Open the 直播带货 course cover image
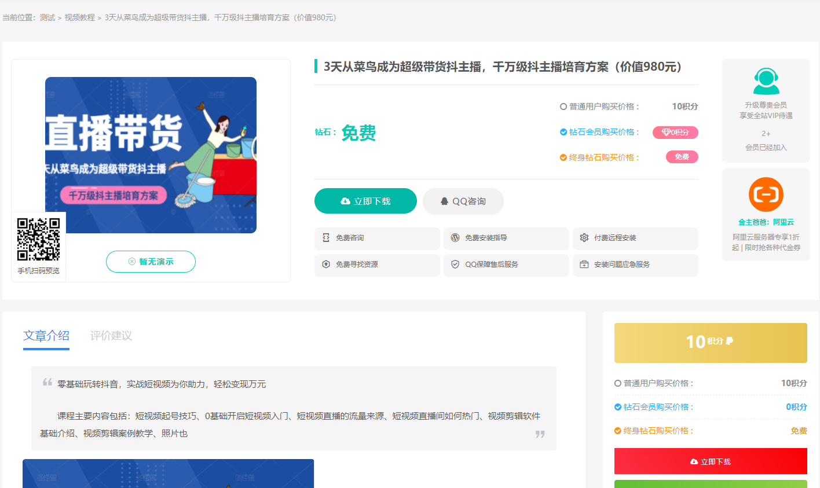Viewport: 820px width, 488px height. pyautogui.click(x=151, y=155)
